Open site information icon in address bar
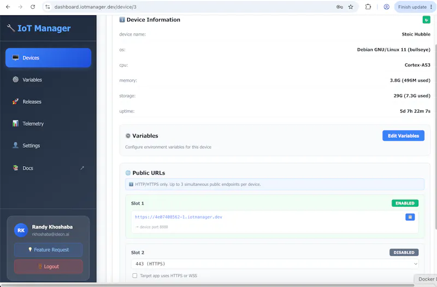 point(48,7)
